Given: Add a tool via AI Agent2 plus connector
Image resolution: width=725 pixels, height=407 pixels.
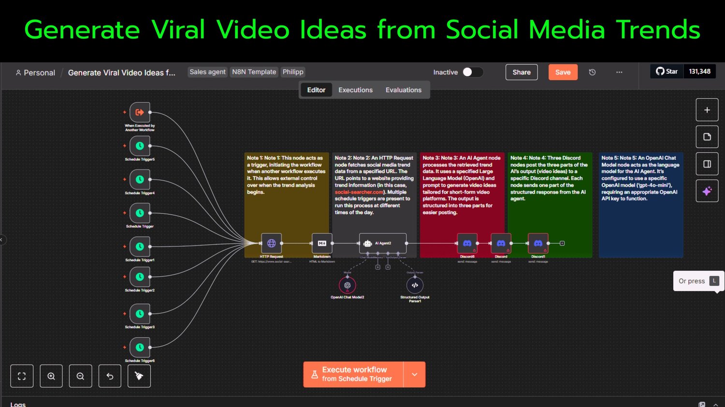Looking at the screenshot, I should [x=388, y=267].
